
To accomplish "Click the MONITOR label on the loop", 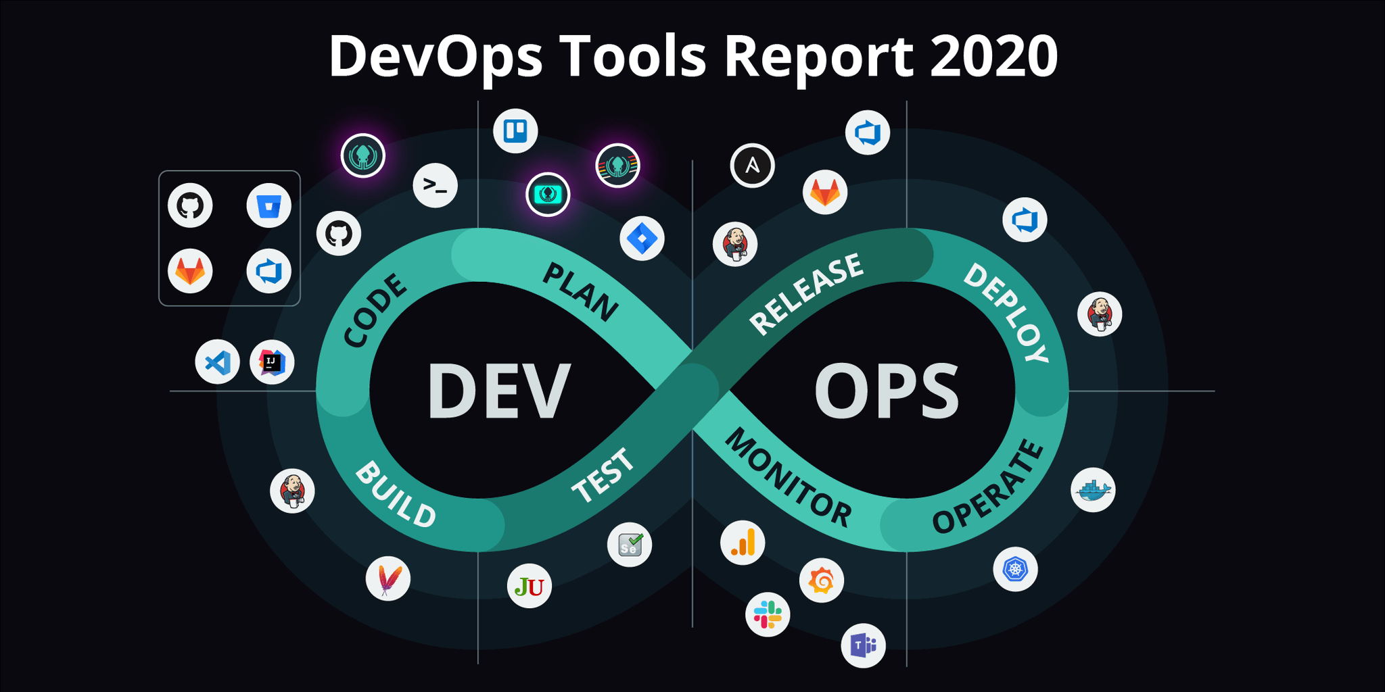I will [788, 478].
